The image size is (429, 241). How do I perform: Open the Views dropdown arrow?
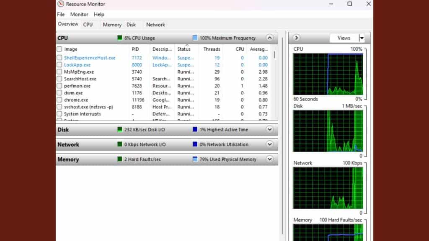[362, 38]
